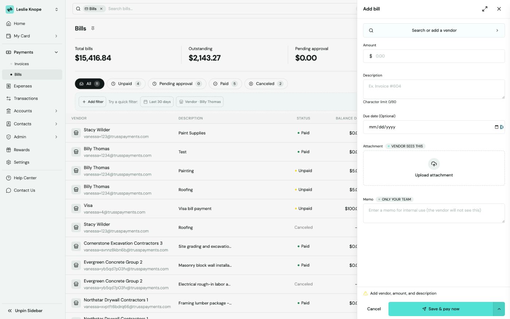This screenshot has width=510, height=319.
Task: Apply the Vendor Billy Thomas quick filter
Action: click(x=200, y=102)
